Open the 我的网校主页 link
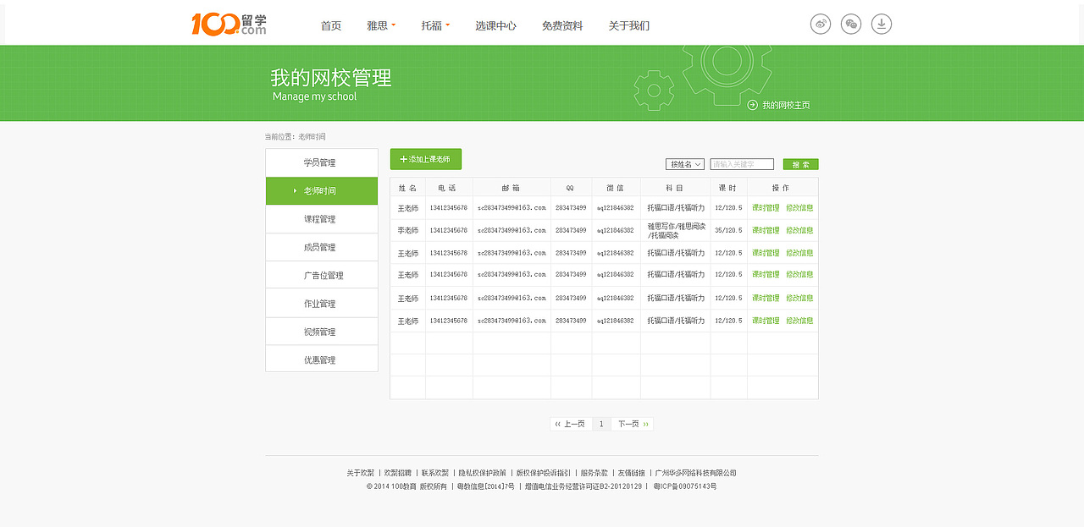This screenshot has height=527, width=1084. [779, 105]
